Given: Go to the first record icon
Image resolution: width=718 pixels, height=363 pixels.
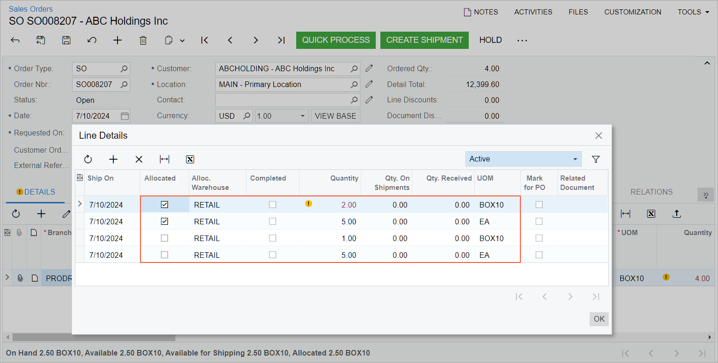Looking at the screenshot, I should [x=205, y=40].
